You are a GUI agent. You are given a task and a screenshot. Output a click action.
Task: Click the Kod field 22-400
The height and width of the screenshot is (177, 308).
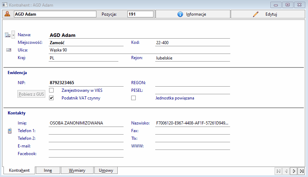click(192, 42)
